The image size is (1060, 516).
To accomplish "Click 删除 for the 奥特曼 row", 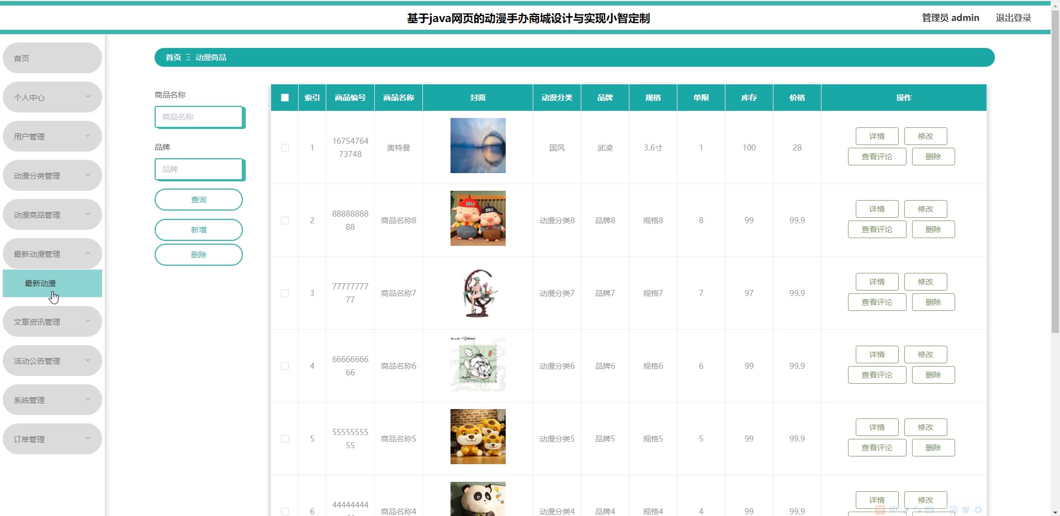I will click(x=933, y=157).
